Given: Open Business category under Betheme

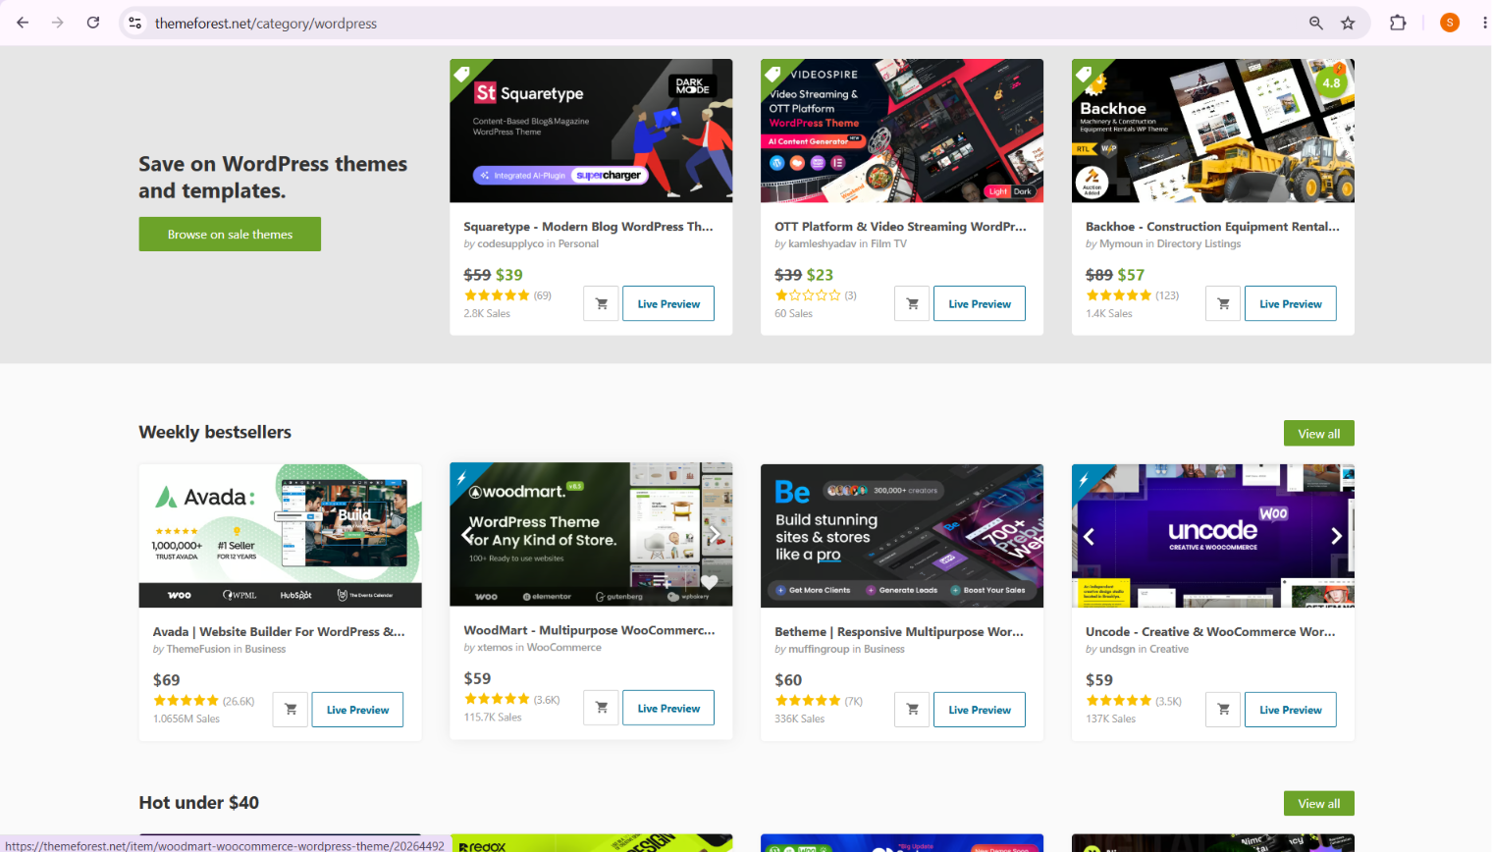Looking at the screenshot, I should 884,649.
